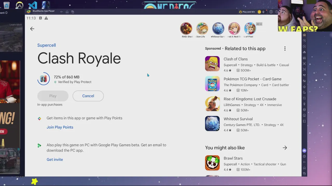Click the Play Points diamond icon
The image size is (332, 186).
click(x=39, y=119)
